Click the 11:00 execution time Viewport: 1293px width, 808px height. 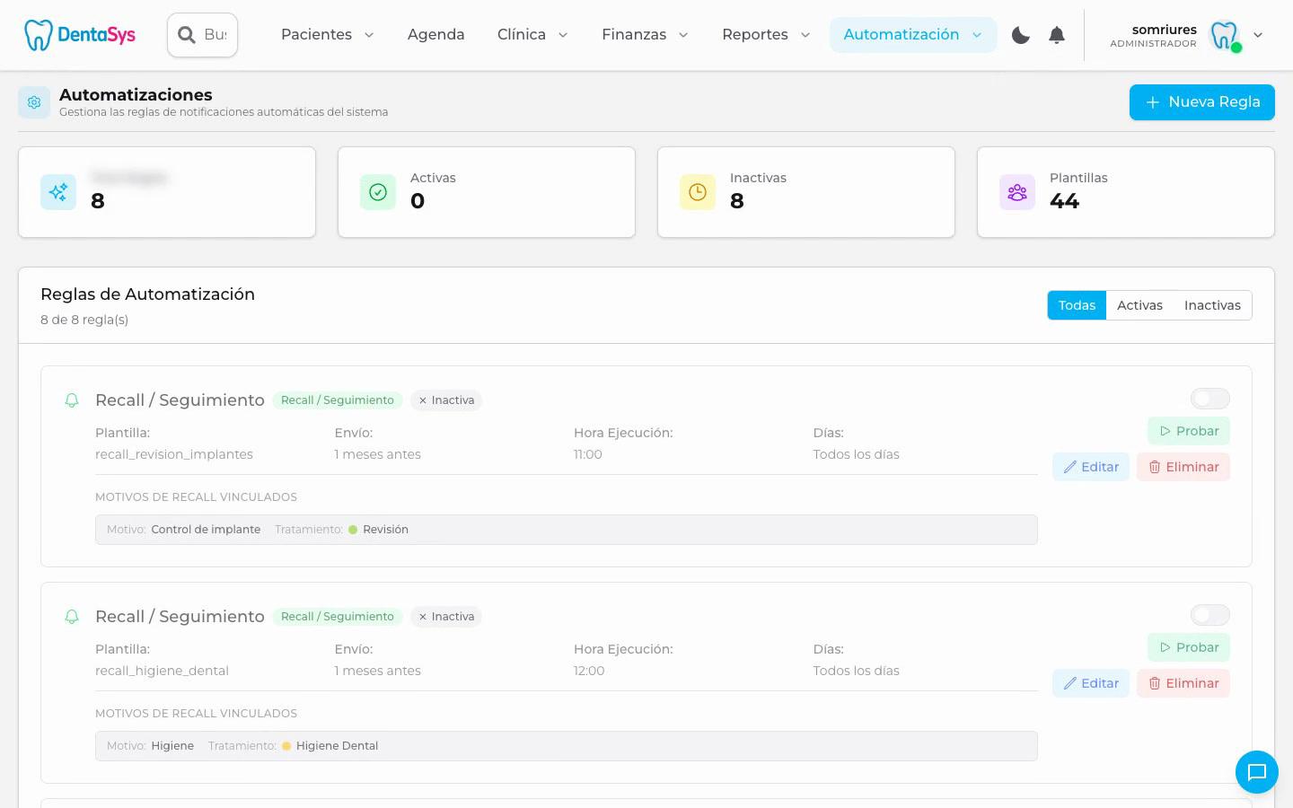pyautogui.click(x=588, y=454)
